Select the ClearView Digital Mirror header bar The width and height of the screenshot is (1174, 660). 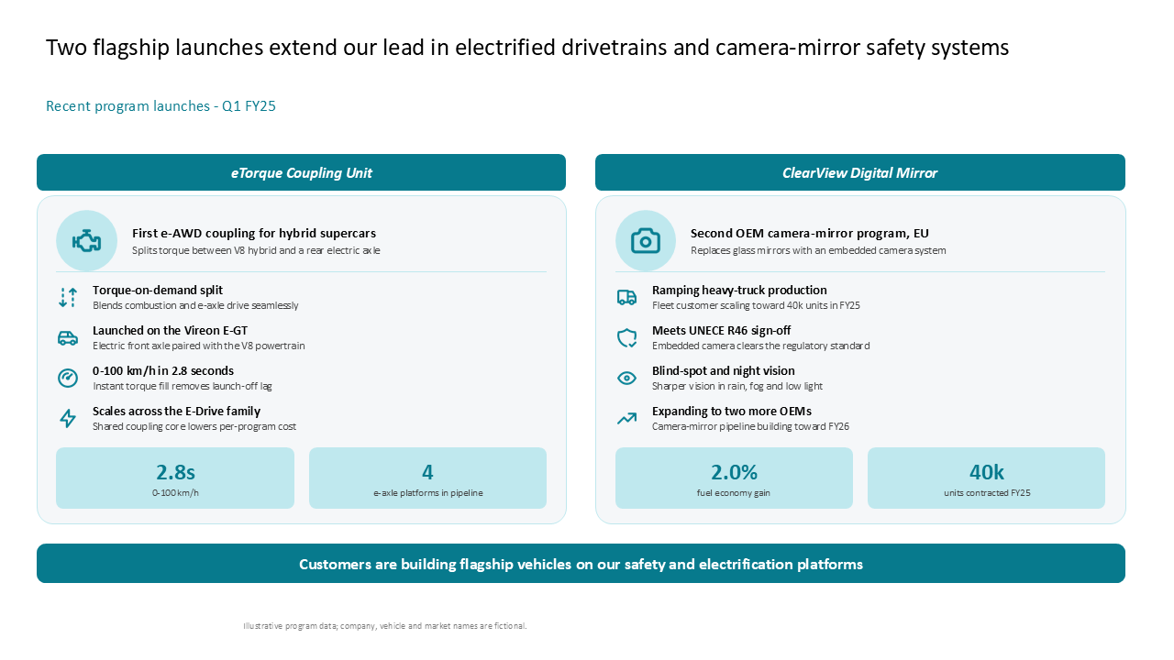pos(860,172)
